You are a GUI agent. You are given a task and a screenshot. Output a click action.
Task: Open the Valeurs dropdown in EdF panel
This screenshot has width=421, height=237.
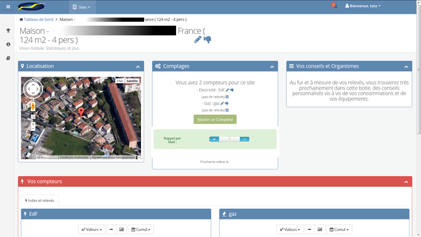tap(91, 229)
